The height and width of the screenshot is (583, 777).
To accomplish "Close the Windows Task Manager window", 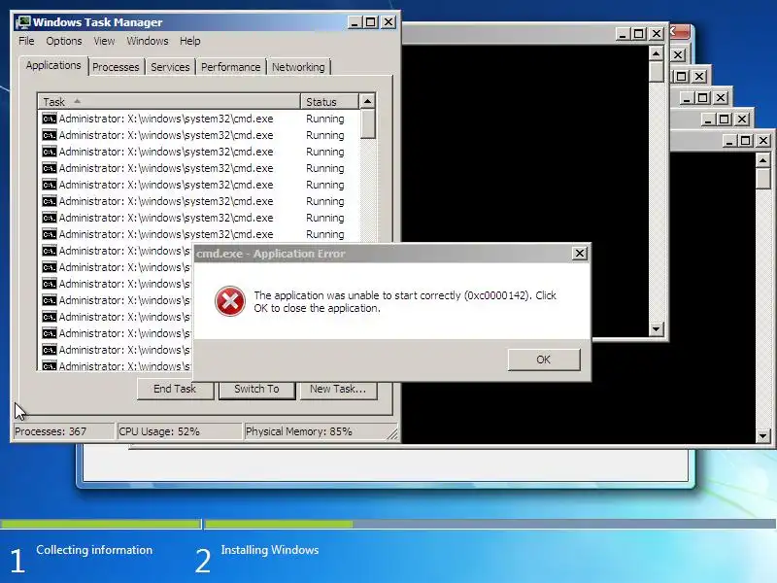I will coord(388,22).
